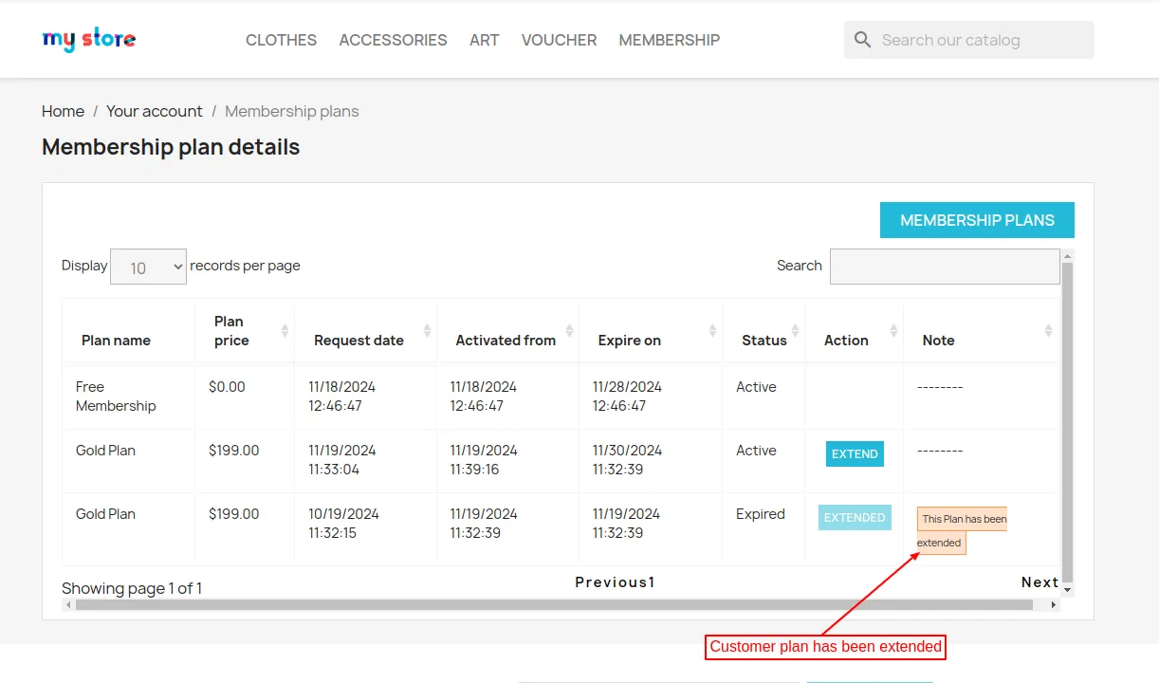Screen dimensions: 1159x683
Task: Click the MEMBERSHIP PLANS button
Action: 977,220
